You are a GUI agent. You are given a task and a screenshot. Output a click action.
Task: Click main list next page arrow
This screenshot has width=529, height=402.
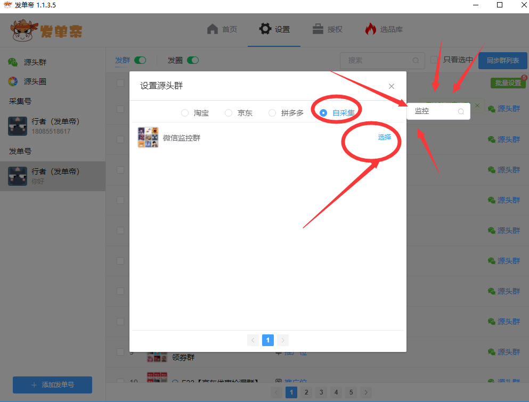[365, 392]
